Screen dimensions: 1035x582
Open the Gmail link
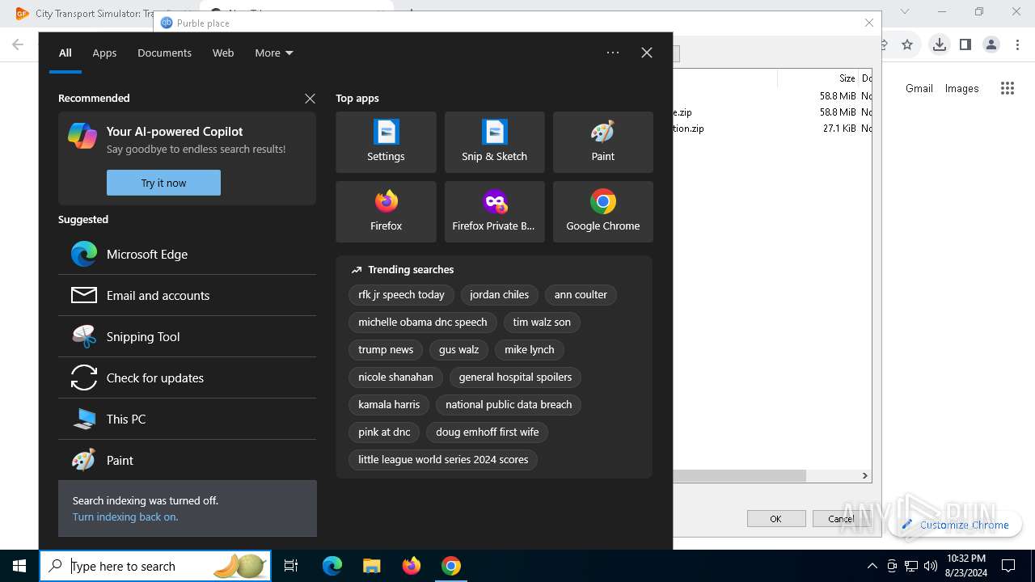(x=919, y=88)
